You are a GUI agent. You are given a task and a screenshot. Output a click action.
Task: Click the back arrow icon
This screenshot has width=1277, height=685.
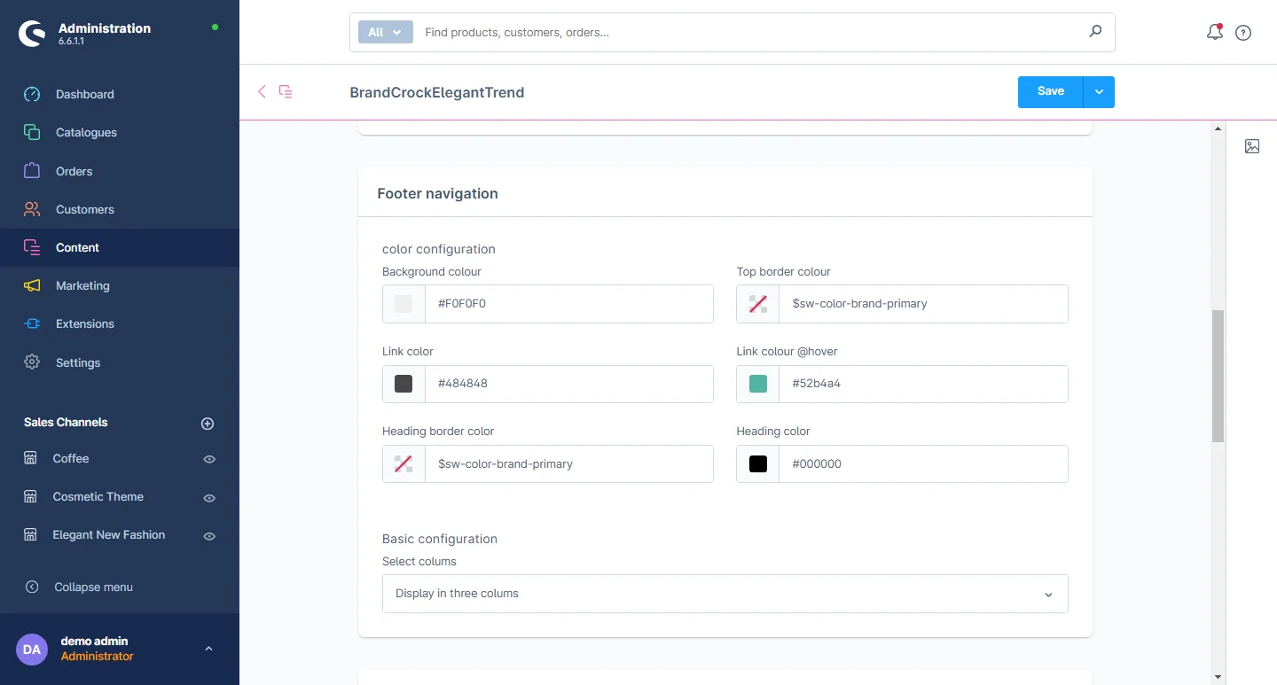[x=262, y=91]
